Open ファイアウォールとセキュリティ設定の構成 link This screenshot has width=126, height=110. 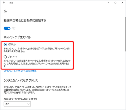coord(20,71)
